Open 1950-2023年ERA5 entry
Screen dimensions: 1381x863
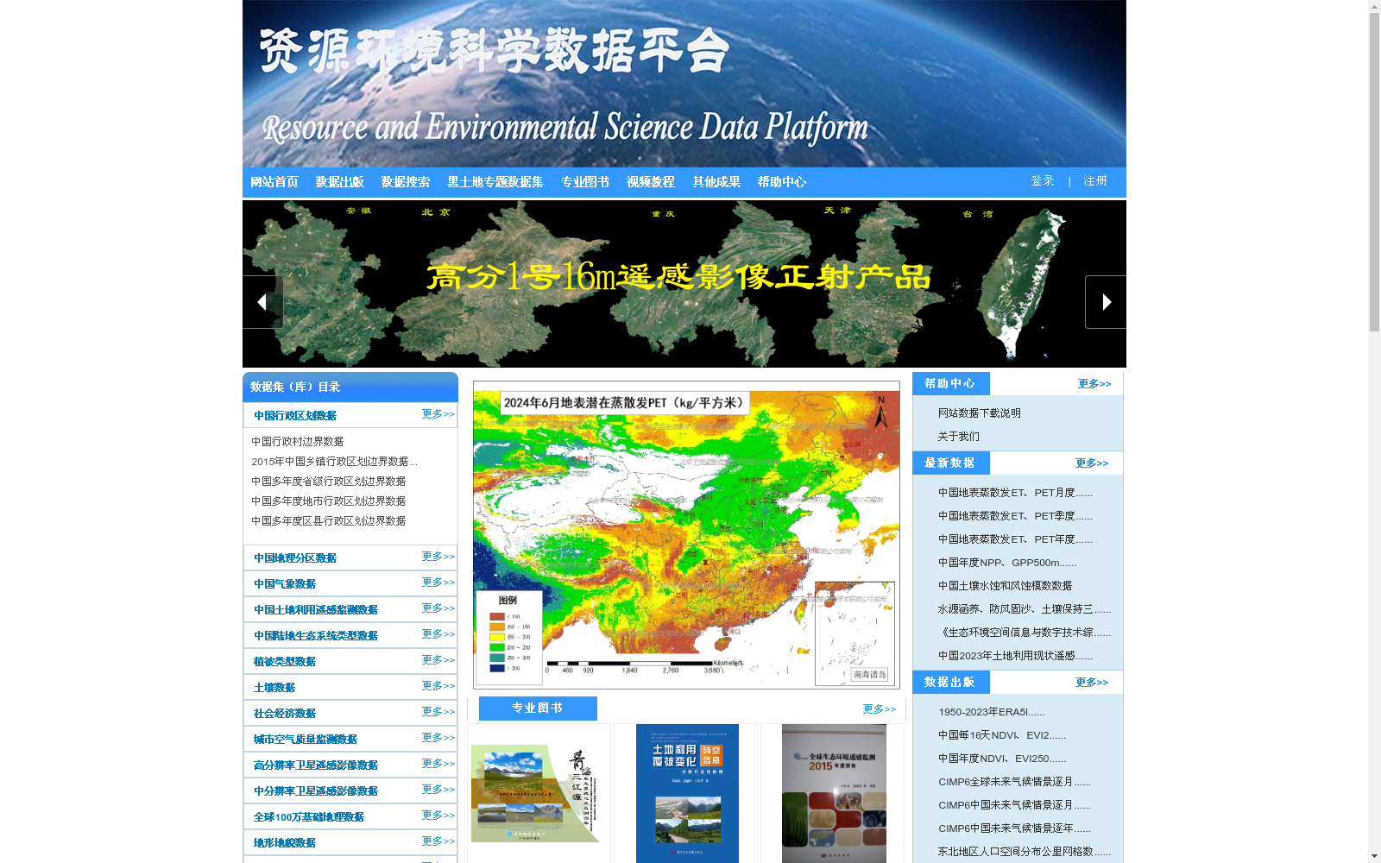[x=992, y=712]
